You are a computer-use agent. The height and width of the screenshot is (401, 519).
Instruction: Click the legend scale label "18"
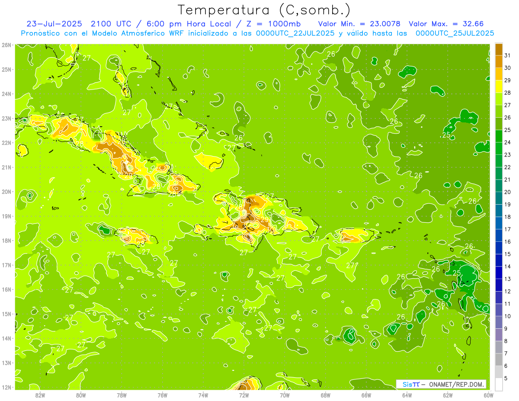click(x=508, y=216)
